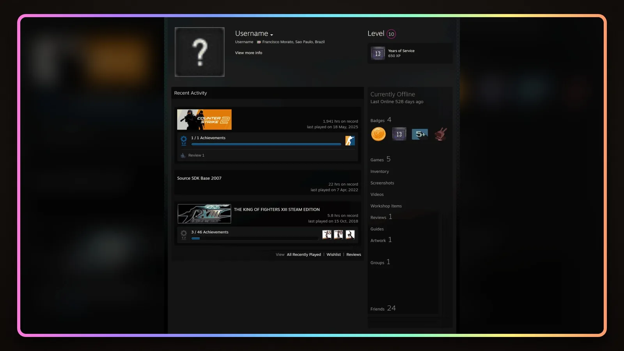
Task: Click the Brazil flag icon beside the location
Action: point(259,42)
